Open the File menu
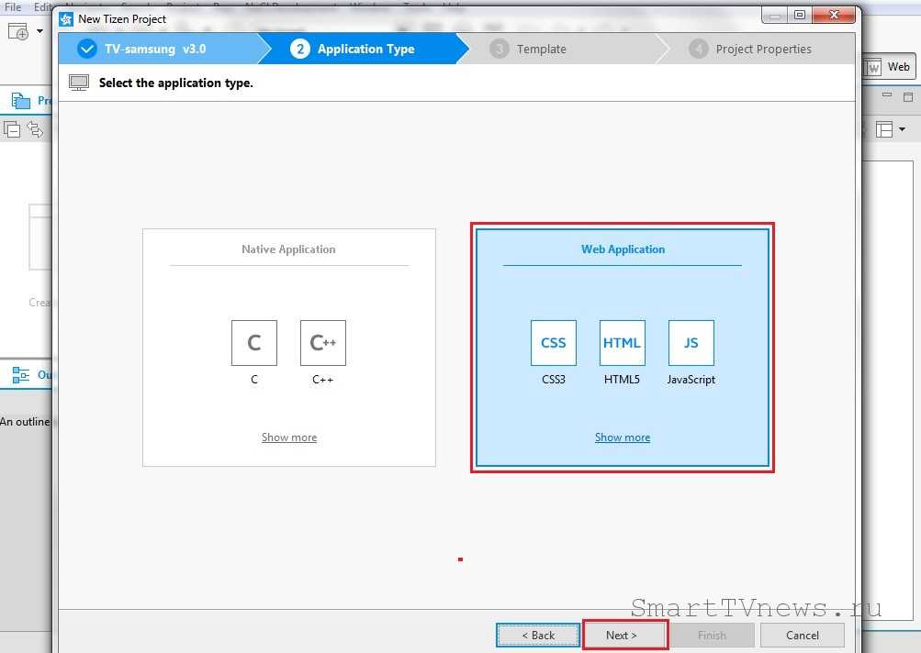This screenshot has height=653, width=921. click(13, 6)
